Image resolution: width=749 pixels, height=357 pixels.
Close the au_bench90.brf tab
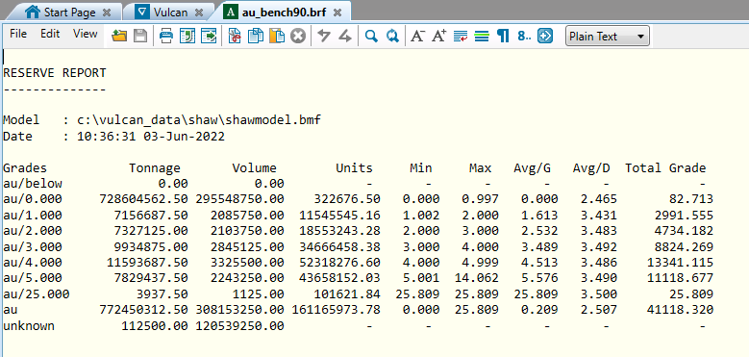[x=337, y=13]
